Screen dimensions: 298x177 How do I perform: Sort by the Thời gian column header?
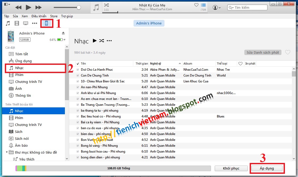pyautogui.click(x=142, y=64)
